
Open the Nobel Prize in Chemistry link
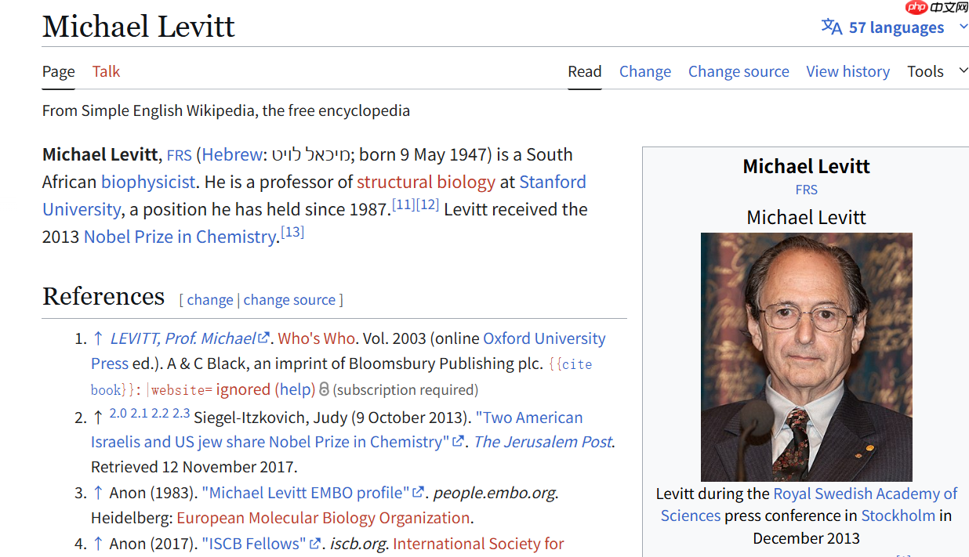click(x=180, y=237)
